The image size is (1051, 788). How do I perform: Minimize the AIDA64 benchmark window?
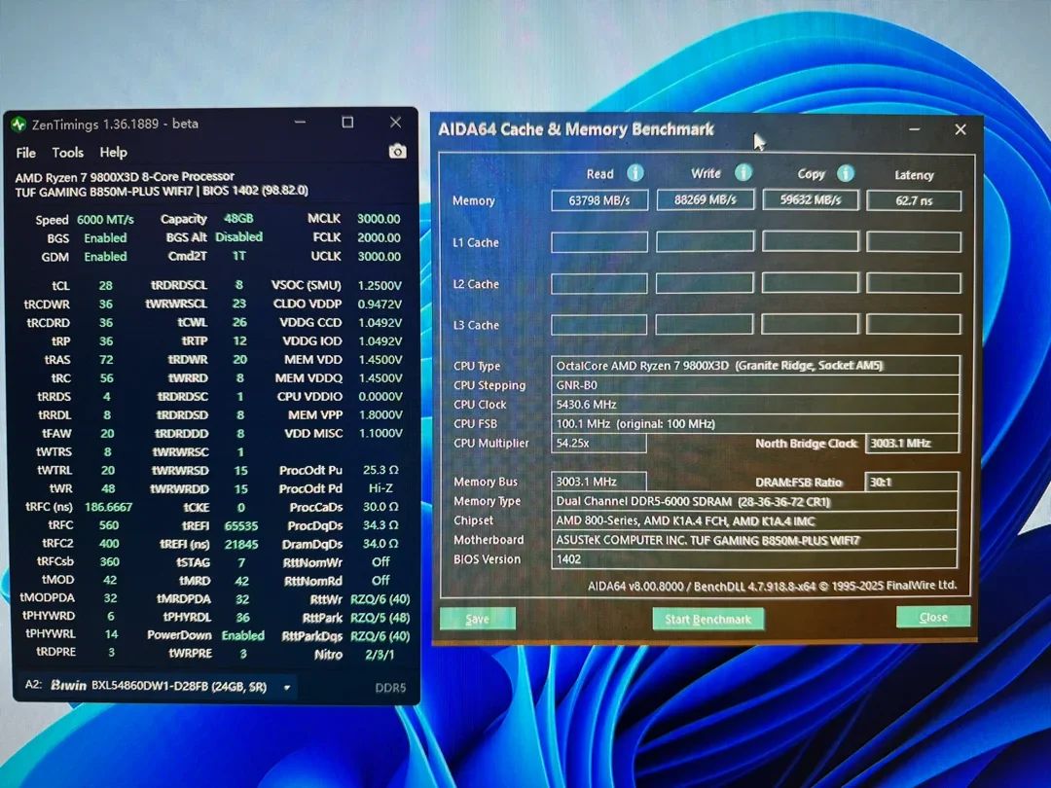pyautogui.click(x=914, y=129)
